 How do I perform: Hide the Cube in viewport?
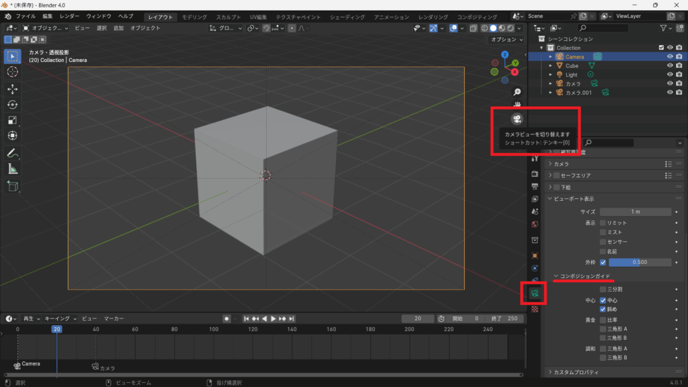coord(669,66)
